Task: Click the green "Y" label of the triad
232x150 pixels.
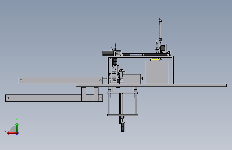Action: click(17, 120)
